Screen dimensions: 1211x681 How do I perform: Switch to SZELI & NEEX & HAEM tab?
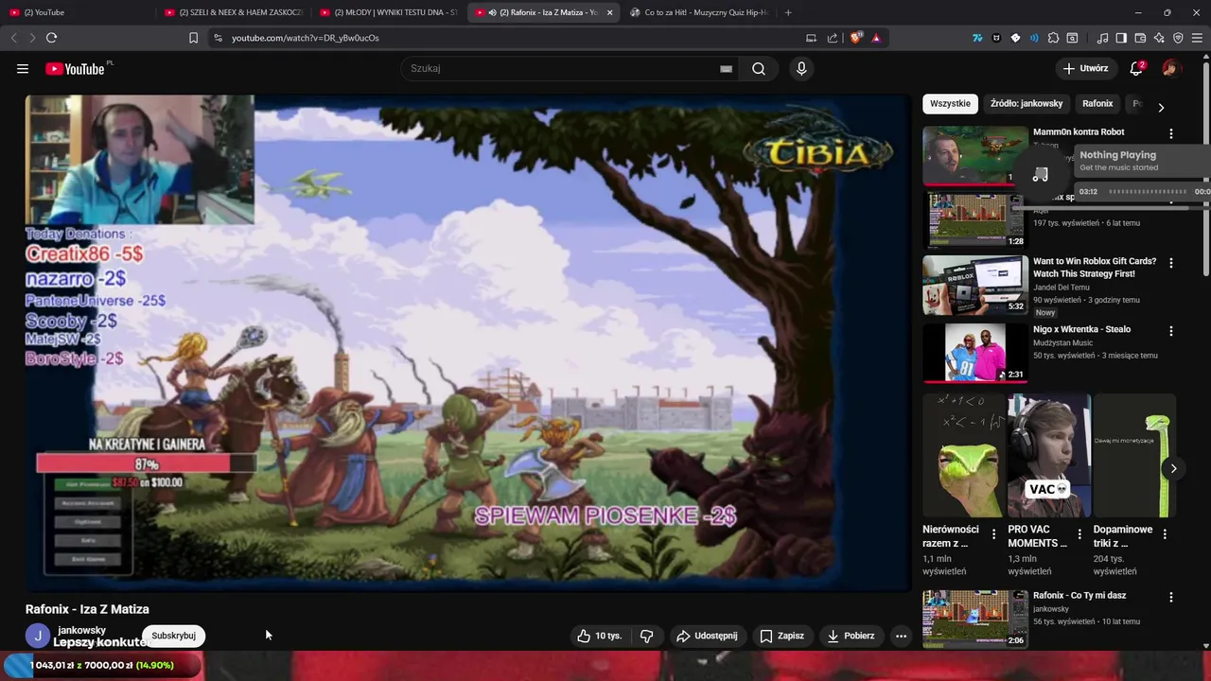pyautogui.click(x=234, y=12)
